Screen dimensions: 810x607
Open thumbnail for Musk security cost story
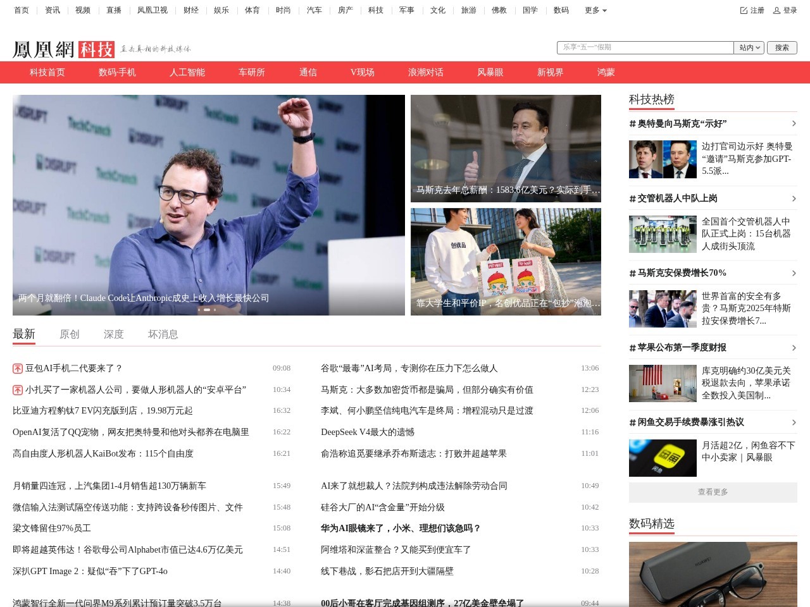click(x=663, y=309)
